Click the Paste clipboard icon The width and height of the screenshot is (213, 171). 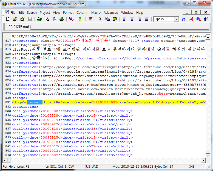click(x=115, y=19)
